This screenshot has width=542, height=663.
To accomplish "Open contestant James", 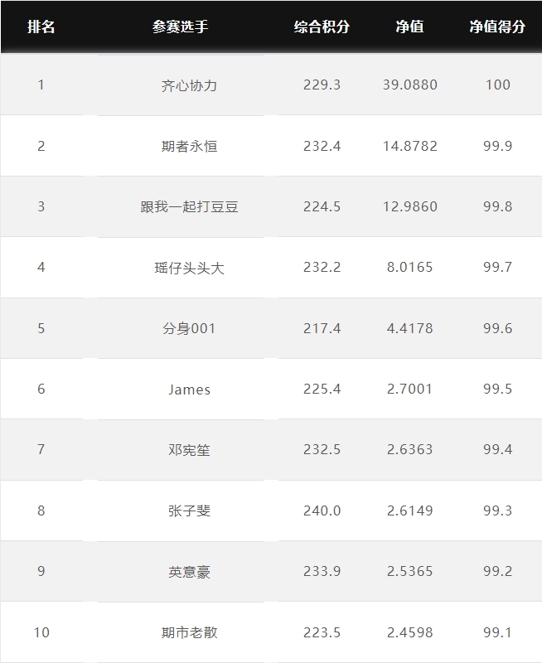I will click(189, 390).
